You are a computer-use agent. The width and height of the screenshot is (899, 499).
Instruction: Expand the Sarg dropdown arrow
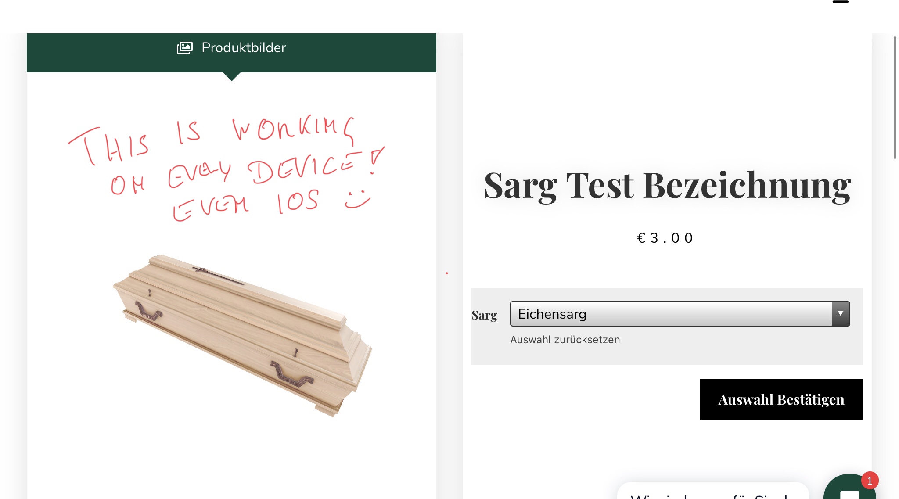[x=841, y=313]
